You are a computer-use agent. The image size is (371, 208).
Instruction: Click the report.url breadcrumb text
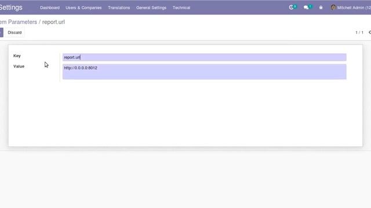[53, 22]
